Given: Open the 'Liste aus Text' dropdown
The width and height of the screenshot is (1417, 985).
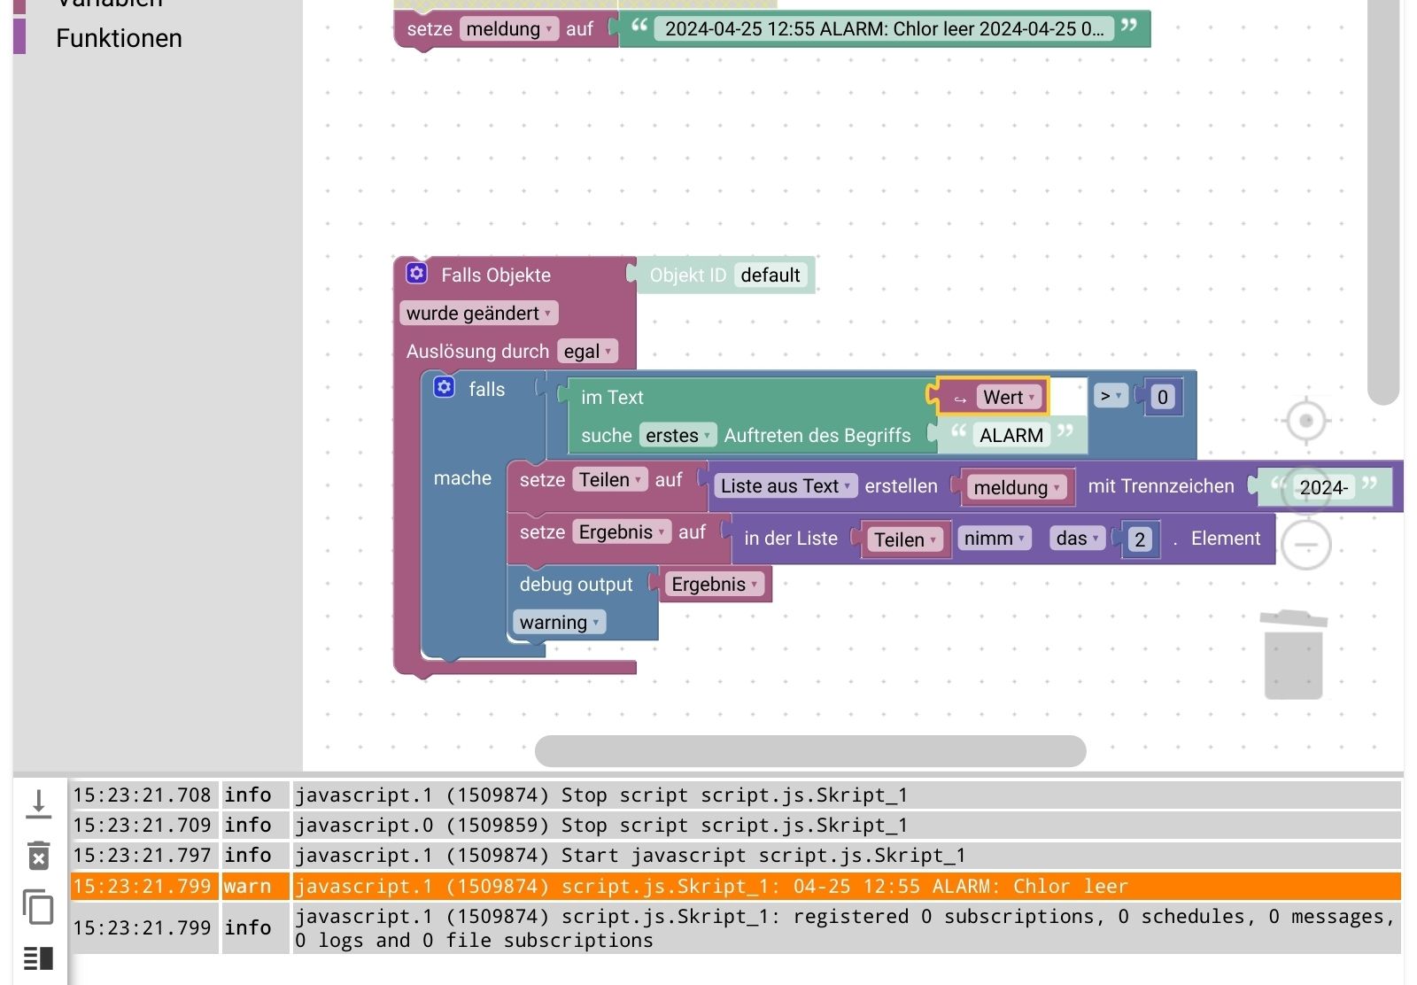Looking at the screenshot, I should [x=786, y=485].
